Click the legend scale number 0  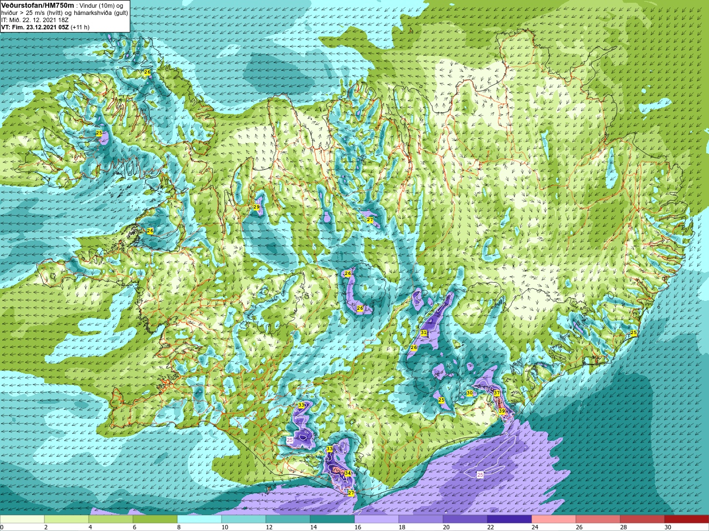tap(2, 527)
